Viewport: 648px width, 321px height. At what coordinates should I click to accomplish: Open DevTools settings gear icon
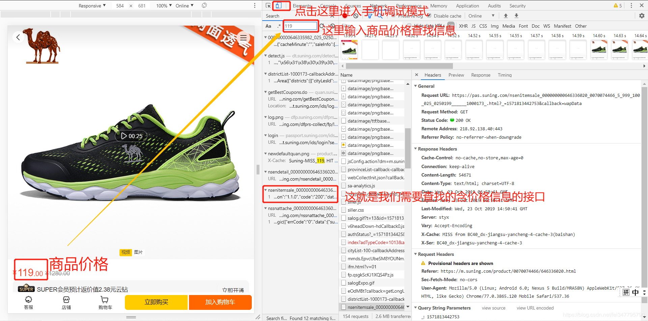tap(642, 16)
